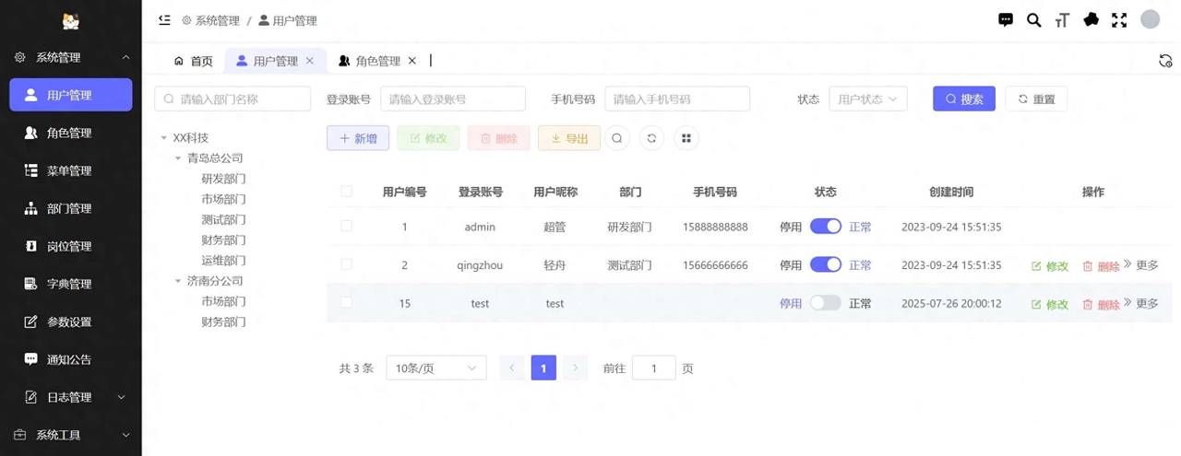The width and height of the screenshot is (1181, 456).
Task: Open the 用户状态 status dropdown
Action: coord(867,99)
